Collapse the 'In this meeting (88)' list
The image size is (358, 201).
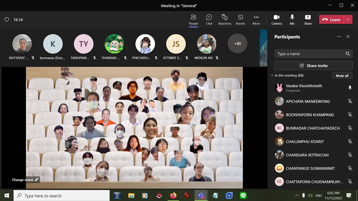click(x=272, y=76)
